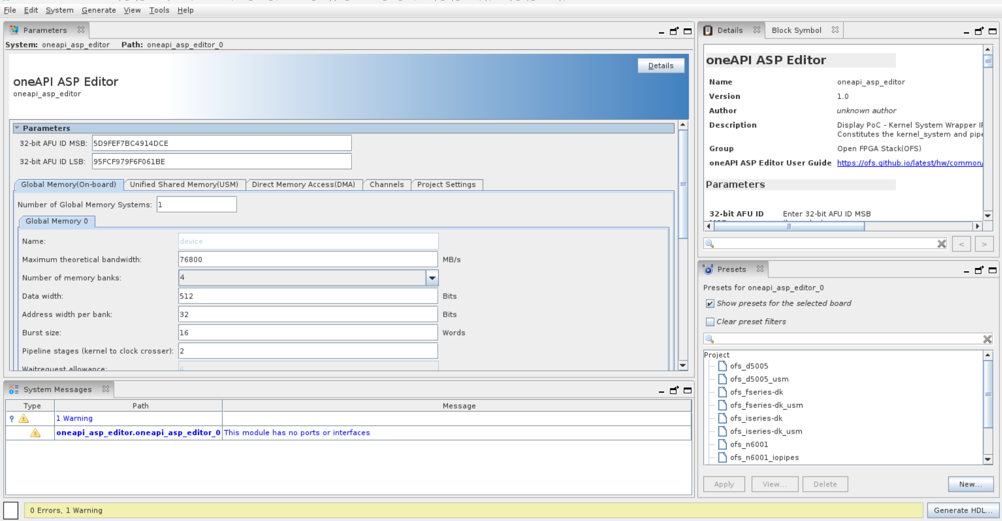Enable Clear preset filters checkbox

[710, 322]
